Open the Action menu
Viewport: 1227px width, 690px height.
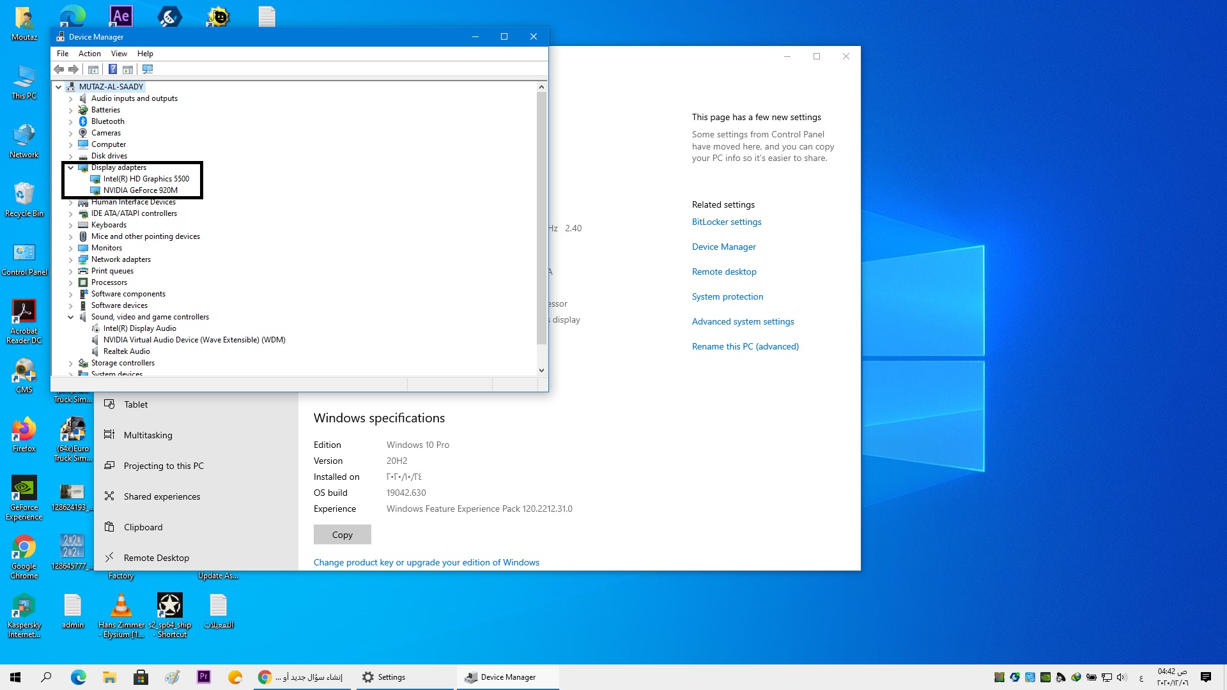click(89, 54)
